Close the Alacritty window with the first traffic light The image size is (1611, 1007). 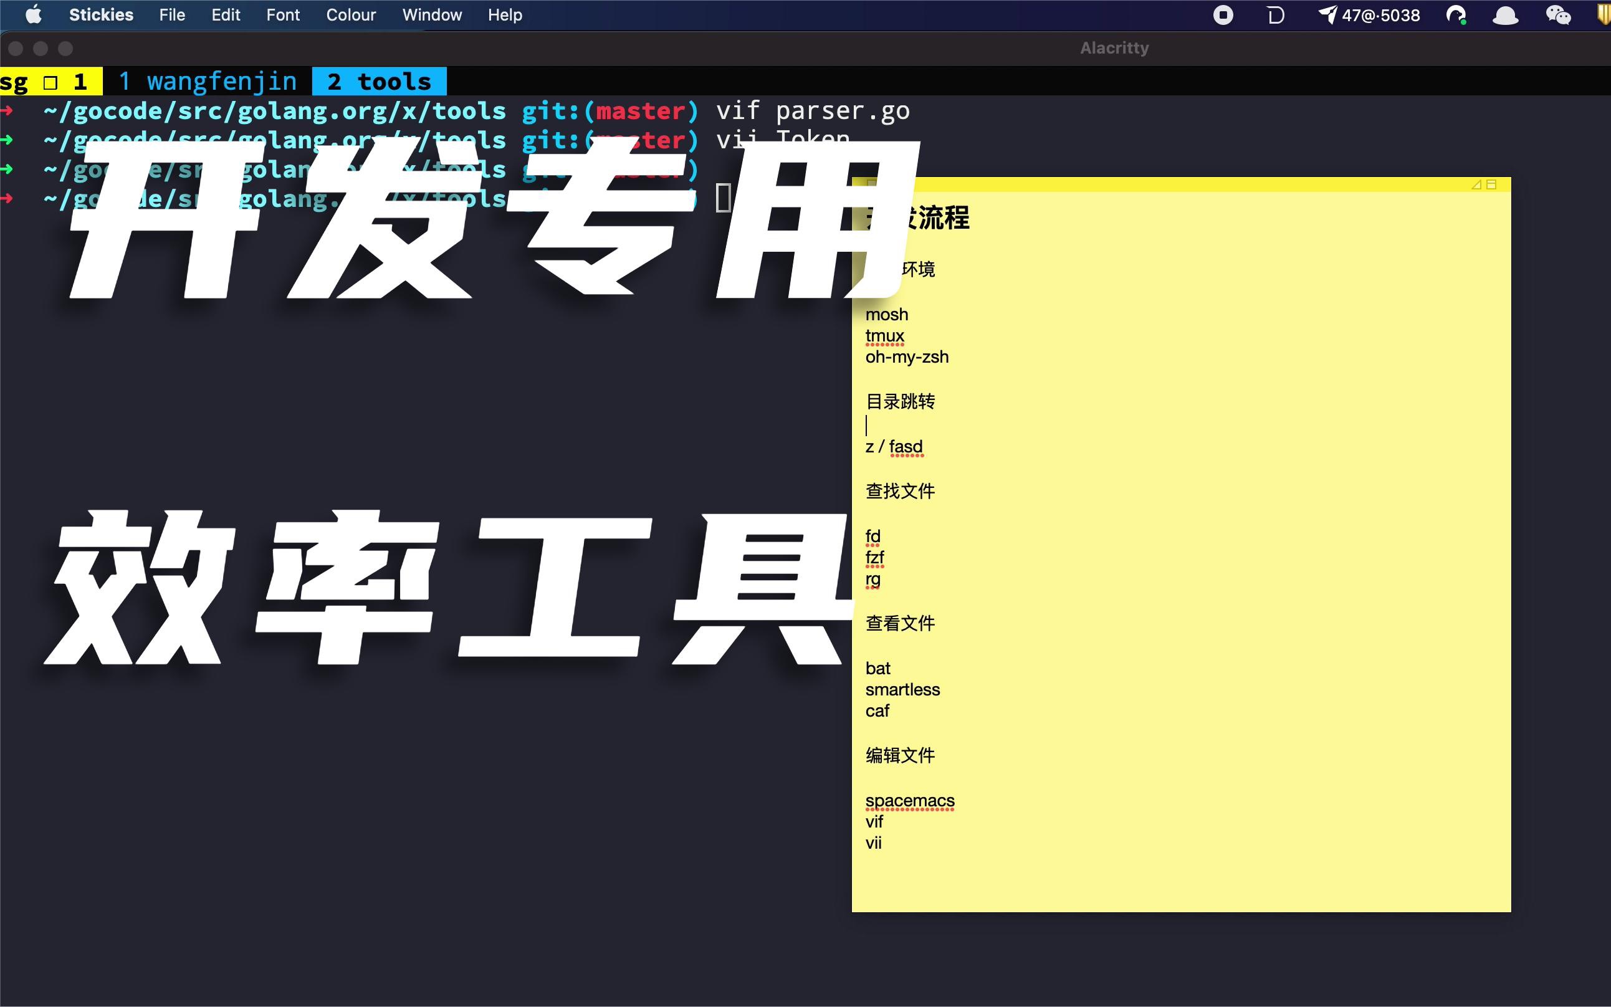[x=16, y=48]
